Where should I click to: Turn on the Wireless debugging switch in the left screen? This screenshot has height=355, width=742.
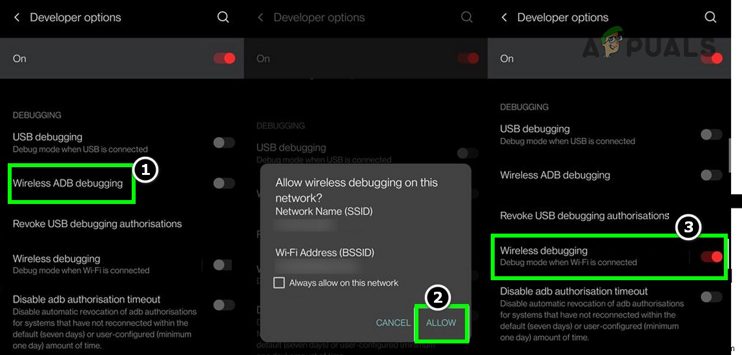tap(222, 265)
